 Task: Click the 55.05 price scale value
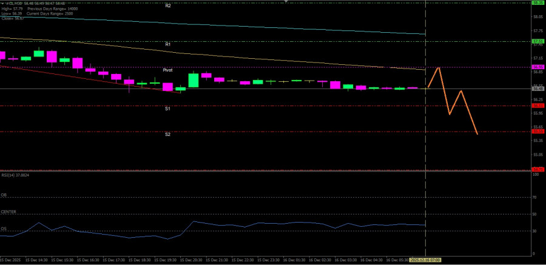click(x=538, y=154)
